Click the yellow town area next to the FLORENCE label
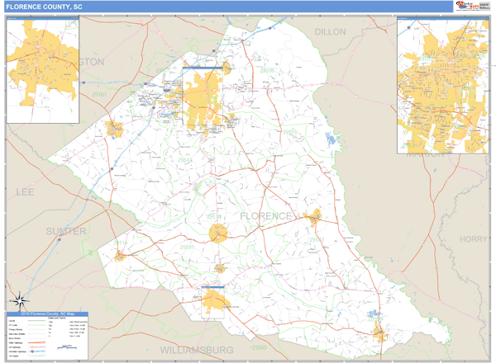 [314, 217]
